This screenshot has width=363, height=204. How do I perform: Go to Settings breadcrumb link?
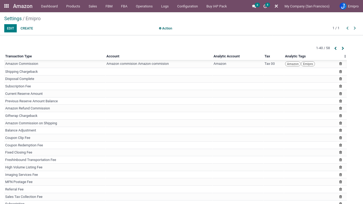click(13, 19)
